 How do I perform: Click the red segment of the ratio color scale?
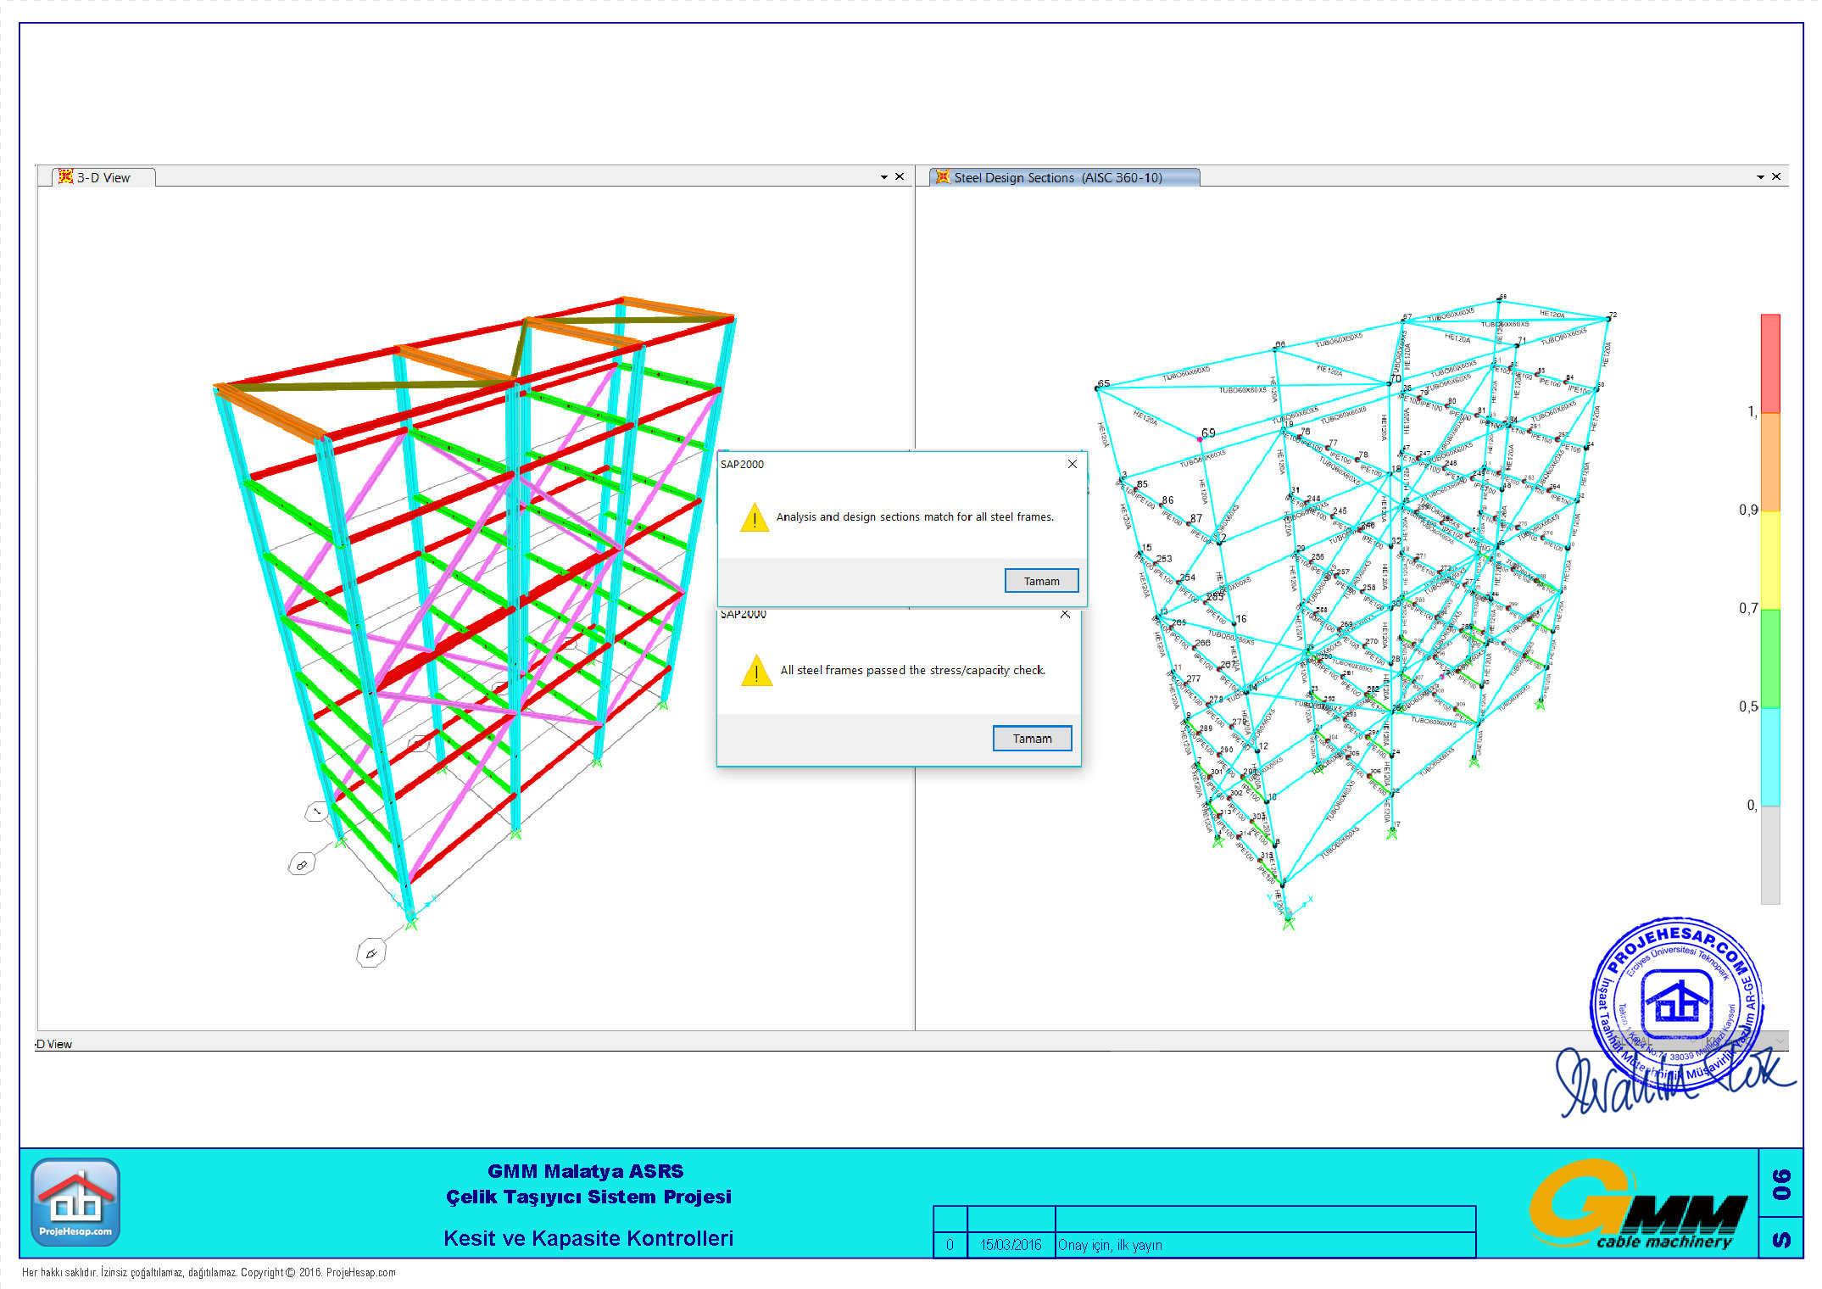pos(1770,363)
